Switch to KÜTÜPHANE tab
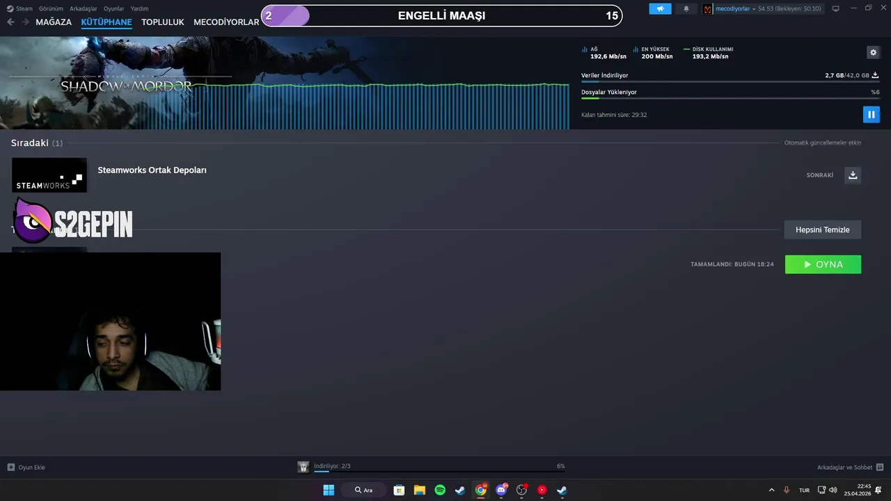Screen dimensions: 891x501 click(107, 22)
